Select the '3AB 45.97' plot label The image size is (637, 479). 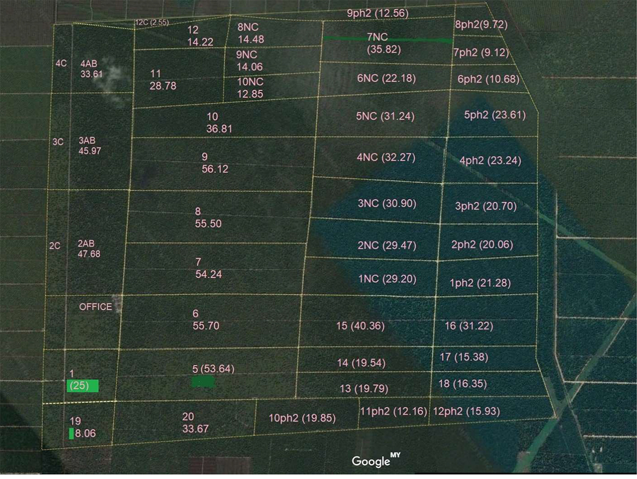coord(89,146)
